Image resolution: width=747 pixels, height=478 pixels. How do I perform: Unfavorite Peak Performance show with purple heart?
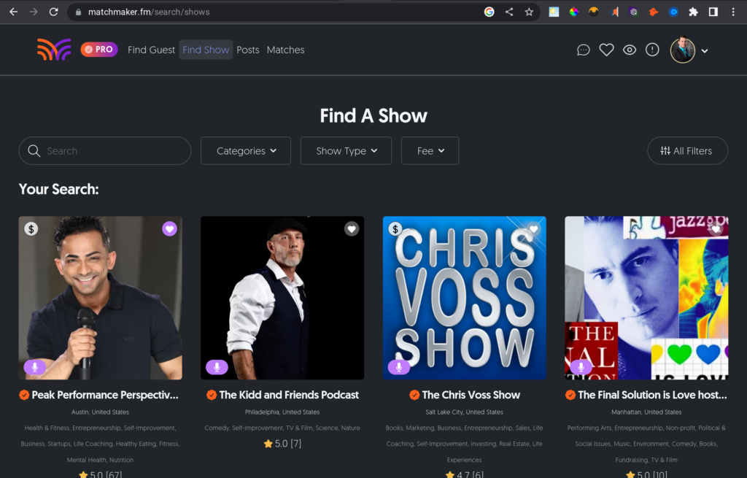tap(169, 229)
